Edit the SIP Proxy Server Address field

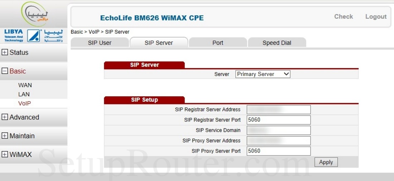279,141
